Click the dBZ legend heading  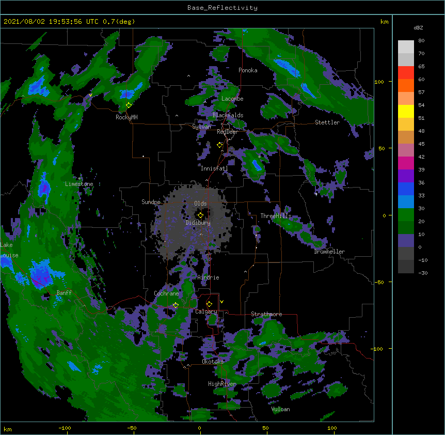point(418,27)
